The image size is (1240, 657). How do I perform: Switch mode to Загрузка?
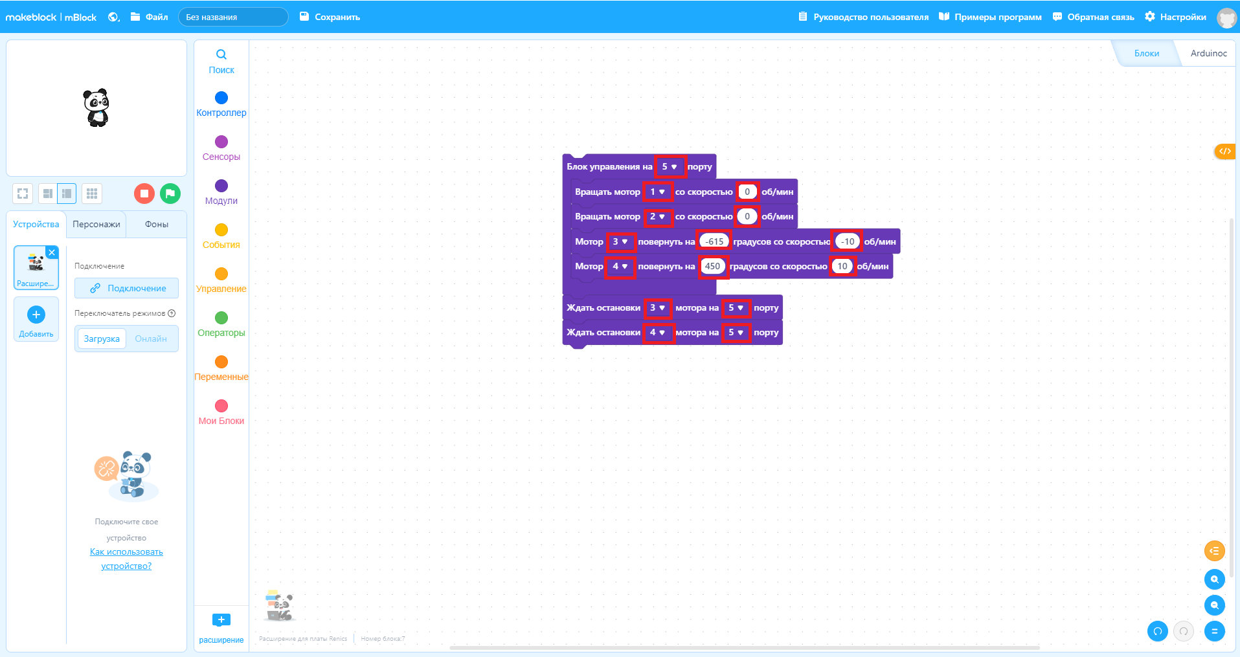tap(102, 339)
